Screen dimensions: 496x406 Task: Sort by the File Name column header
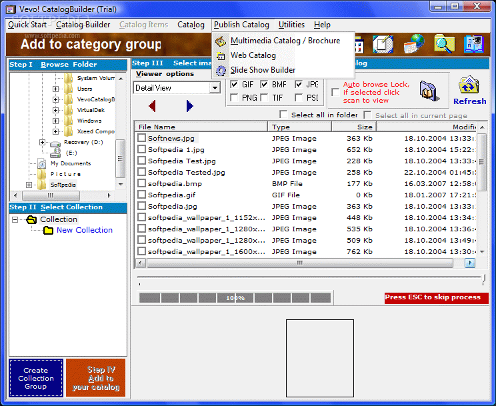pyautogui.click(x=201, y=127)
